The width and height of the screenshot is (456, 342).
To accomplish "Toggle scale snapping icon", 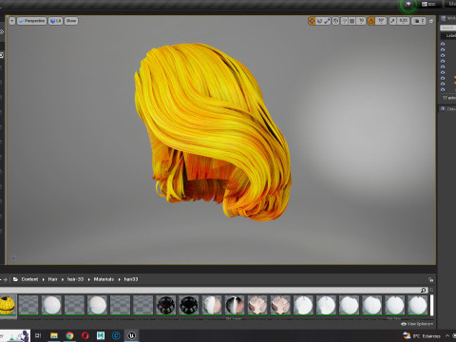I will click(392, 21).
